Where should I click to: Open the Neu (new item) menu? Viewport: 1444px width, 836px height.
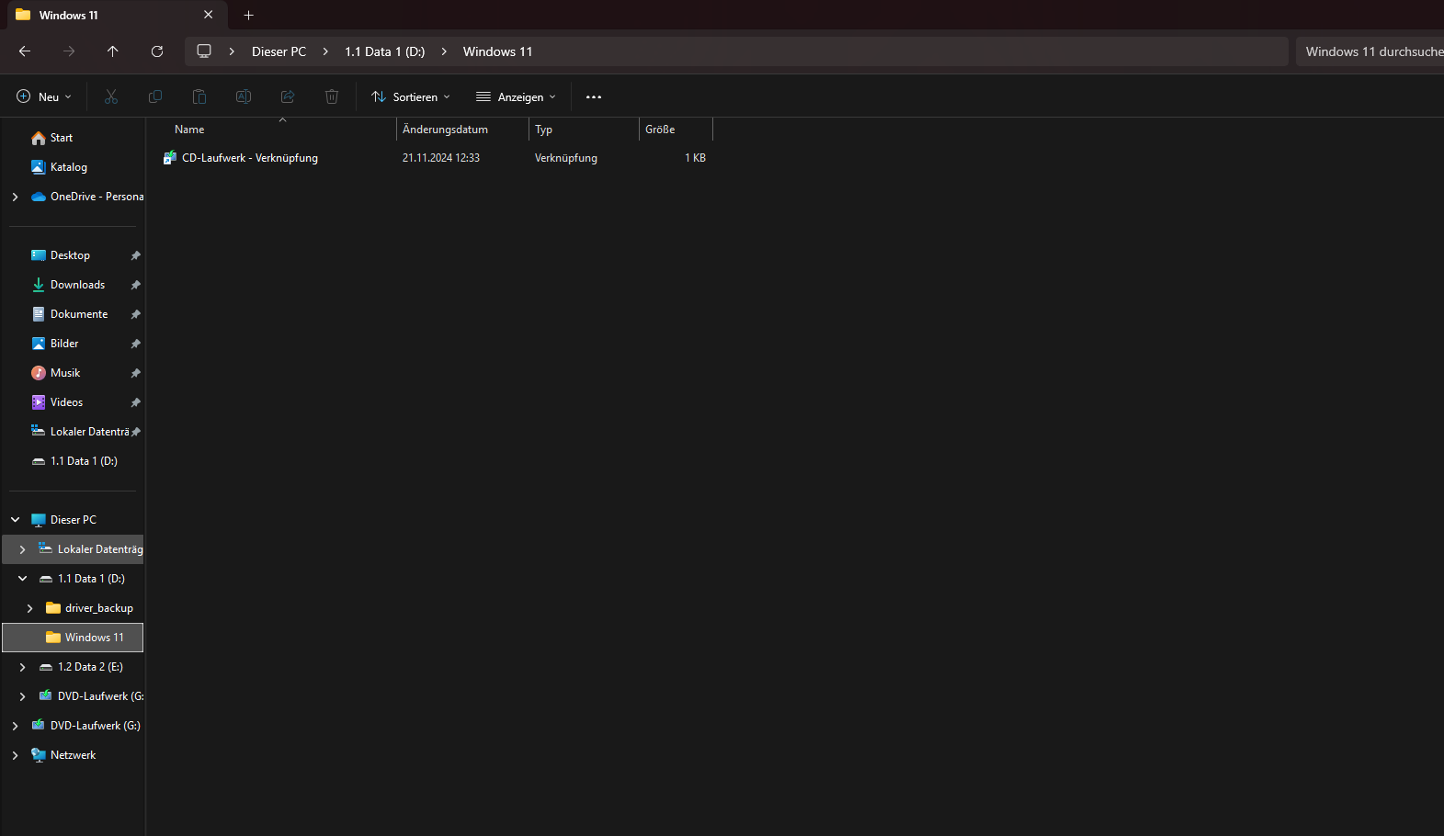point(44,96)
